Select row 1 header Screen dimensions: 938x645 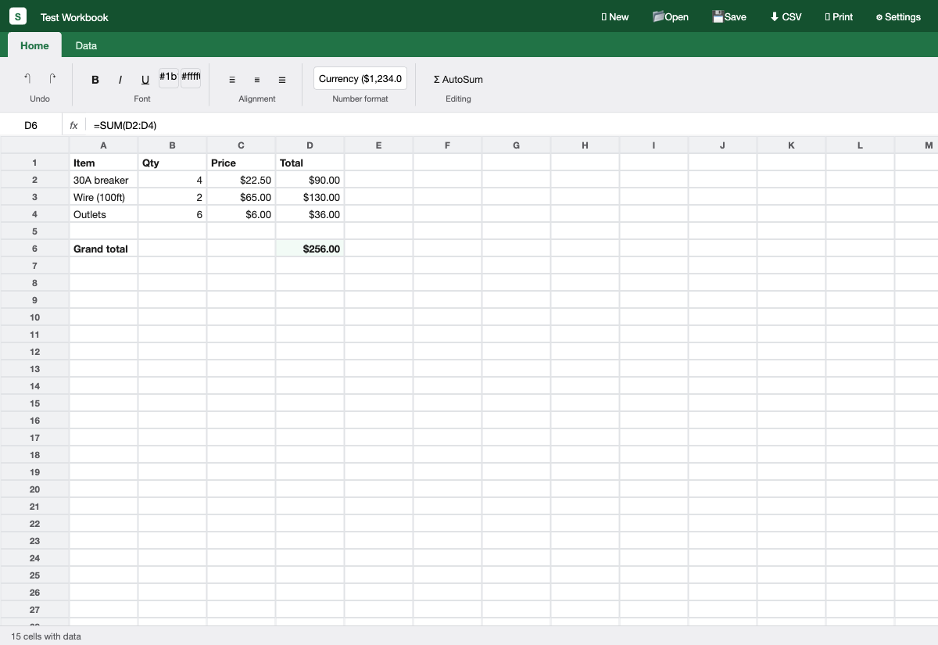click(34, 163)
